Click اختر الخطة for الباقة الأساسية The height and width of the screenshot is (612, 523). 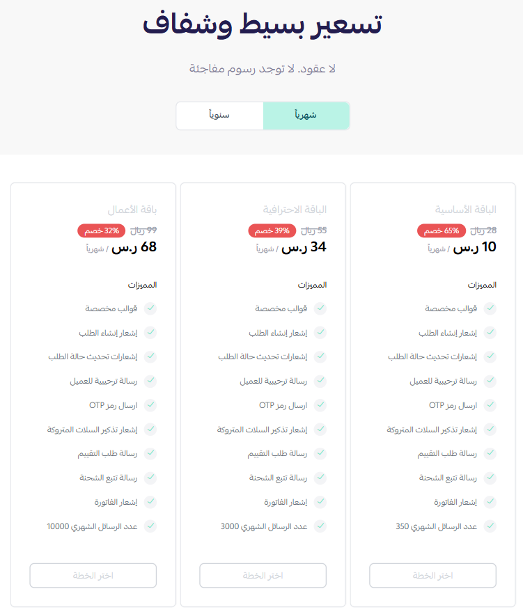tap(432, 575)
